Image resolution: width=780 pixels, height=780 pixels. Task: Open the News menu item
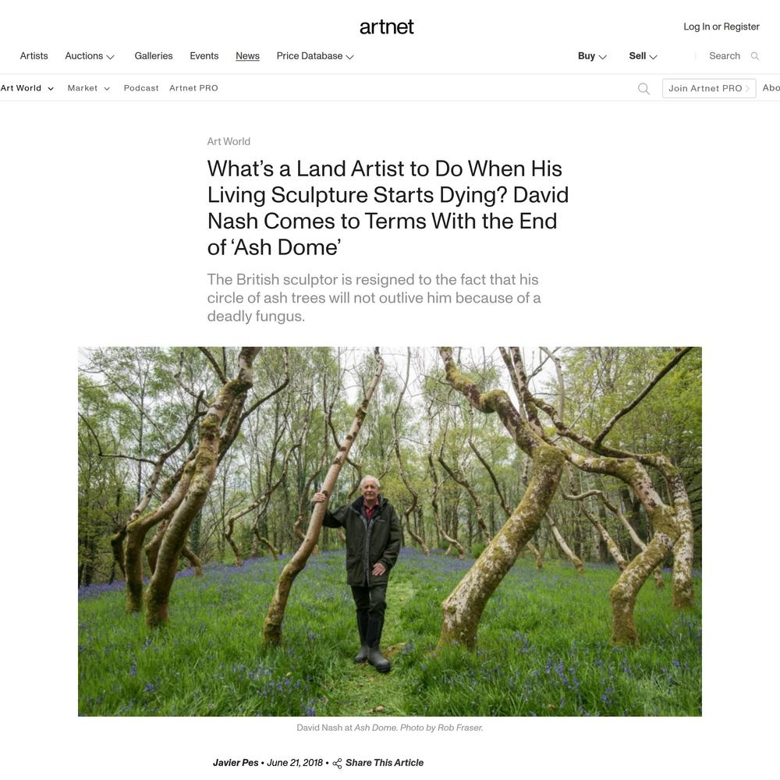[x=247, y=56]
